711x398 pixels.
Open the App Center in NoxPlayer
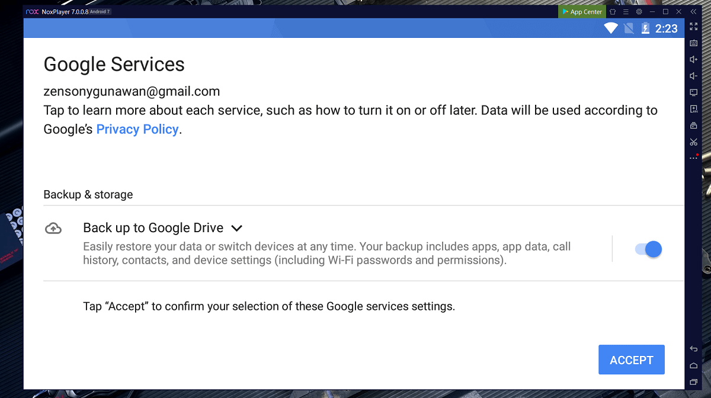click(x=581, y=11)
